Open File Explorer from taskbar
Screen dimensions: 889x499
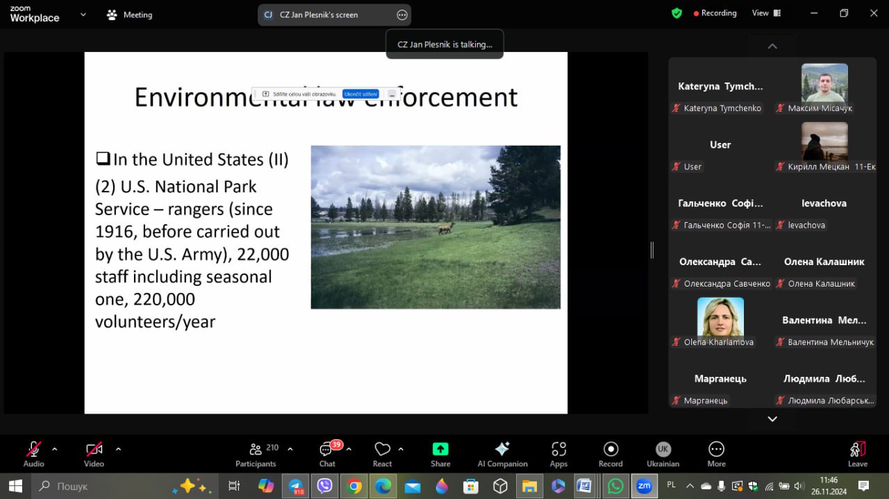pos(529,486)
